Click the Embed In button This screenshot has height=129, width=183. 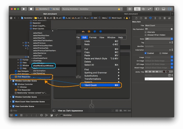tap(117, 110)
